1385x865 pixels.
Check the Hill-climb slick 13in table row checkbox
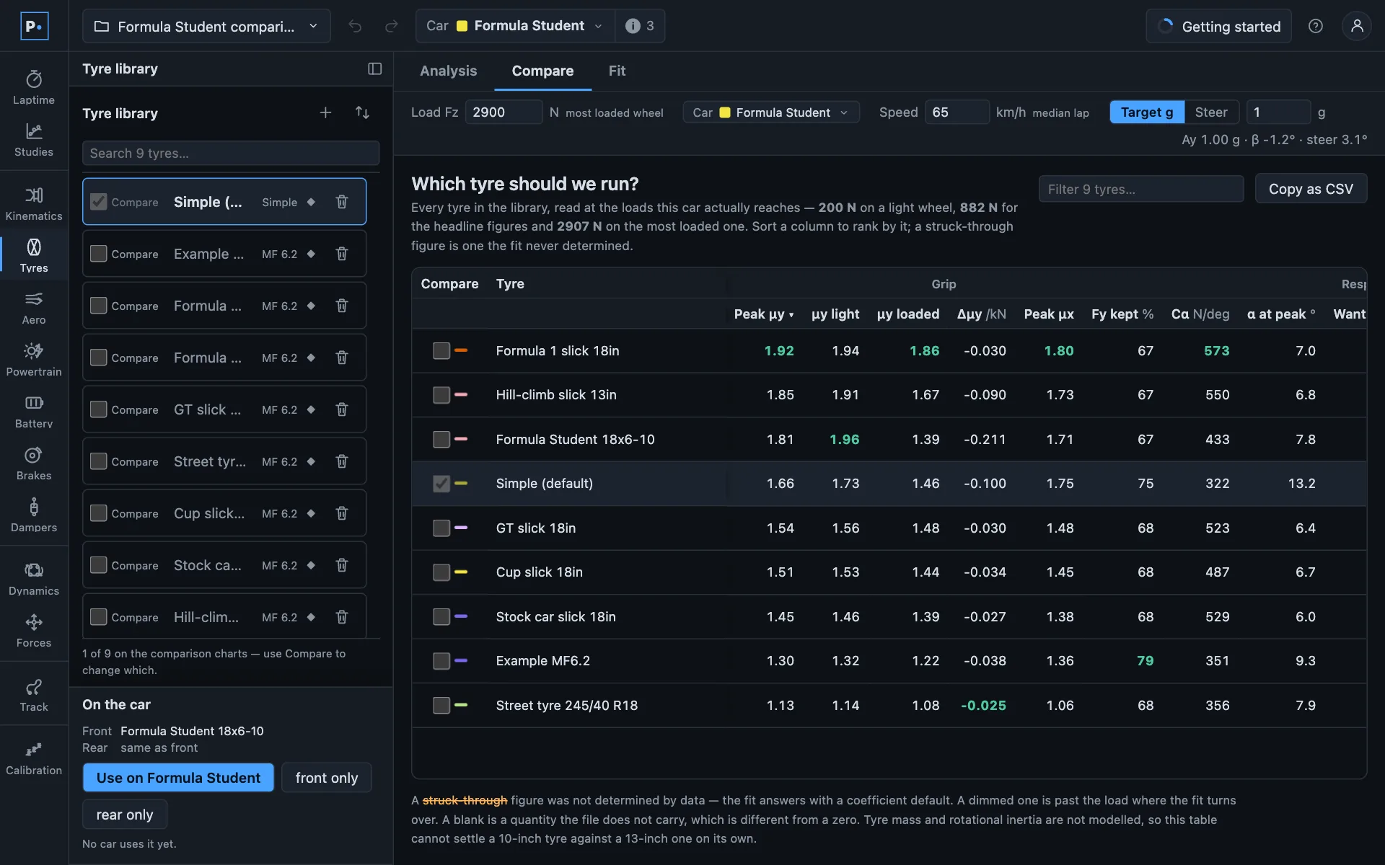tap(441, 395)
